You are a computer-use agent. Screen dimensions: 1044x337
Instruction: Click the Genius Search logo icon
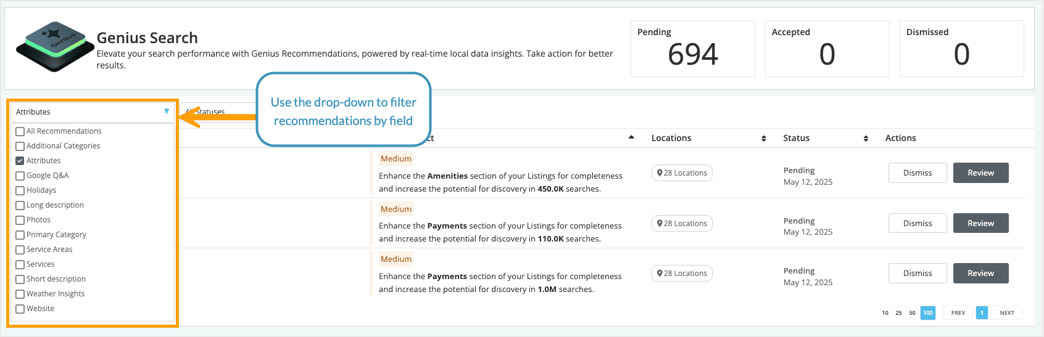(54, 47)
